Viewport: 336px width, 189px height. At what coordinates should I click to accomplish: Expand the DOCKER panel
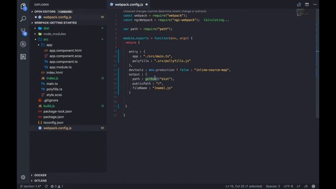click(40, 175)
